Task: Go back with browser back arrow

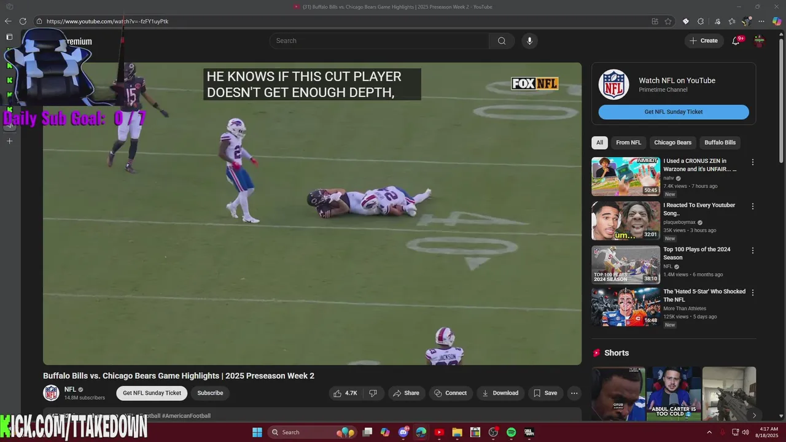Action: pos(8,21)
